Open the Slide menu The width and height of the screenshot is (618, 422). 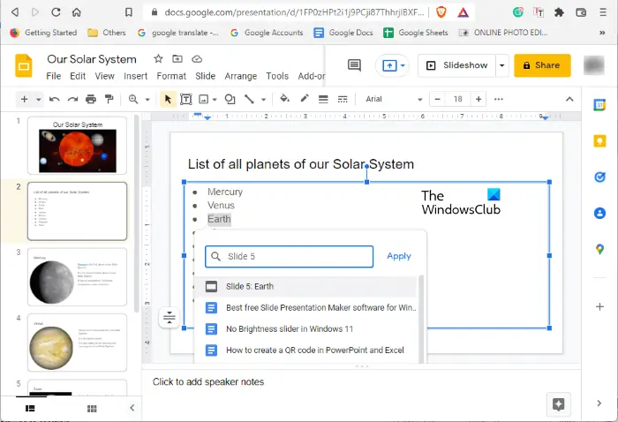point(206,76)
